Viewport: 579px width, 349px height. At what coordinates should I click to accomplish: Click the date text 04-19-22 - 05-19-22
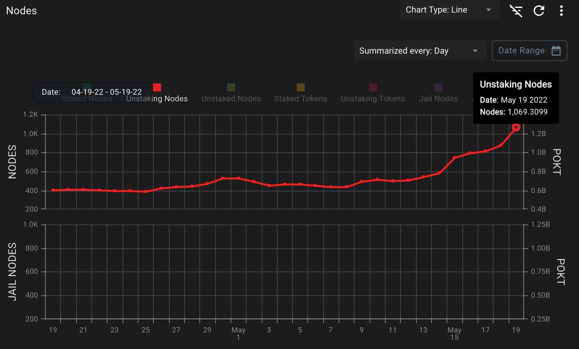[107, 92]
